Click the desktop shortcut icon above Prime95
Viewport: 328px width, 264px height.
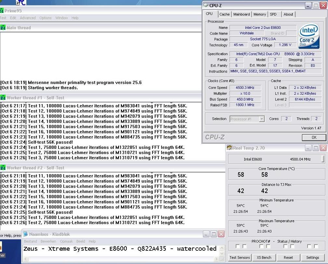pos(21,3)
